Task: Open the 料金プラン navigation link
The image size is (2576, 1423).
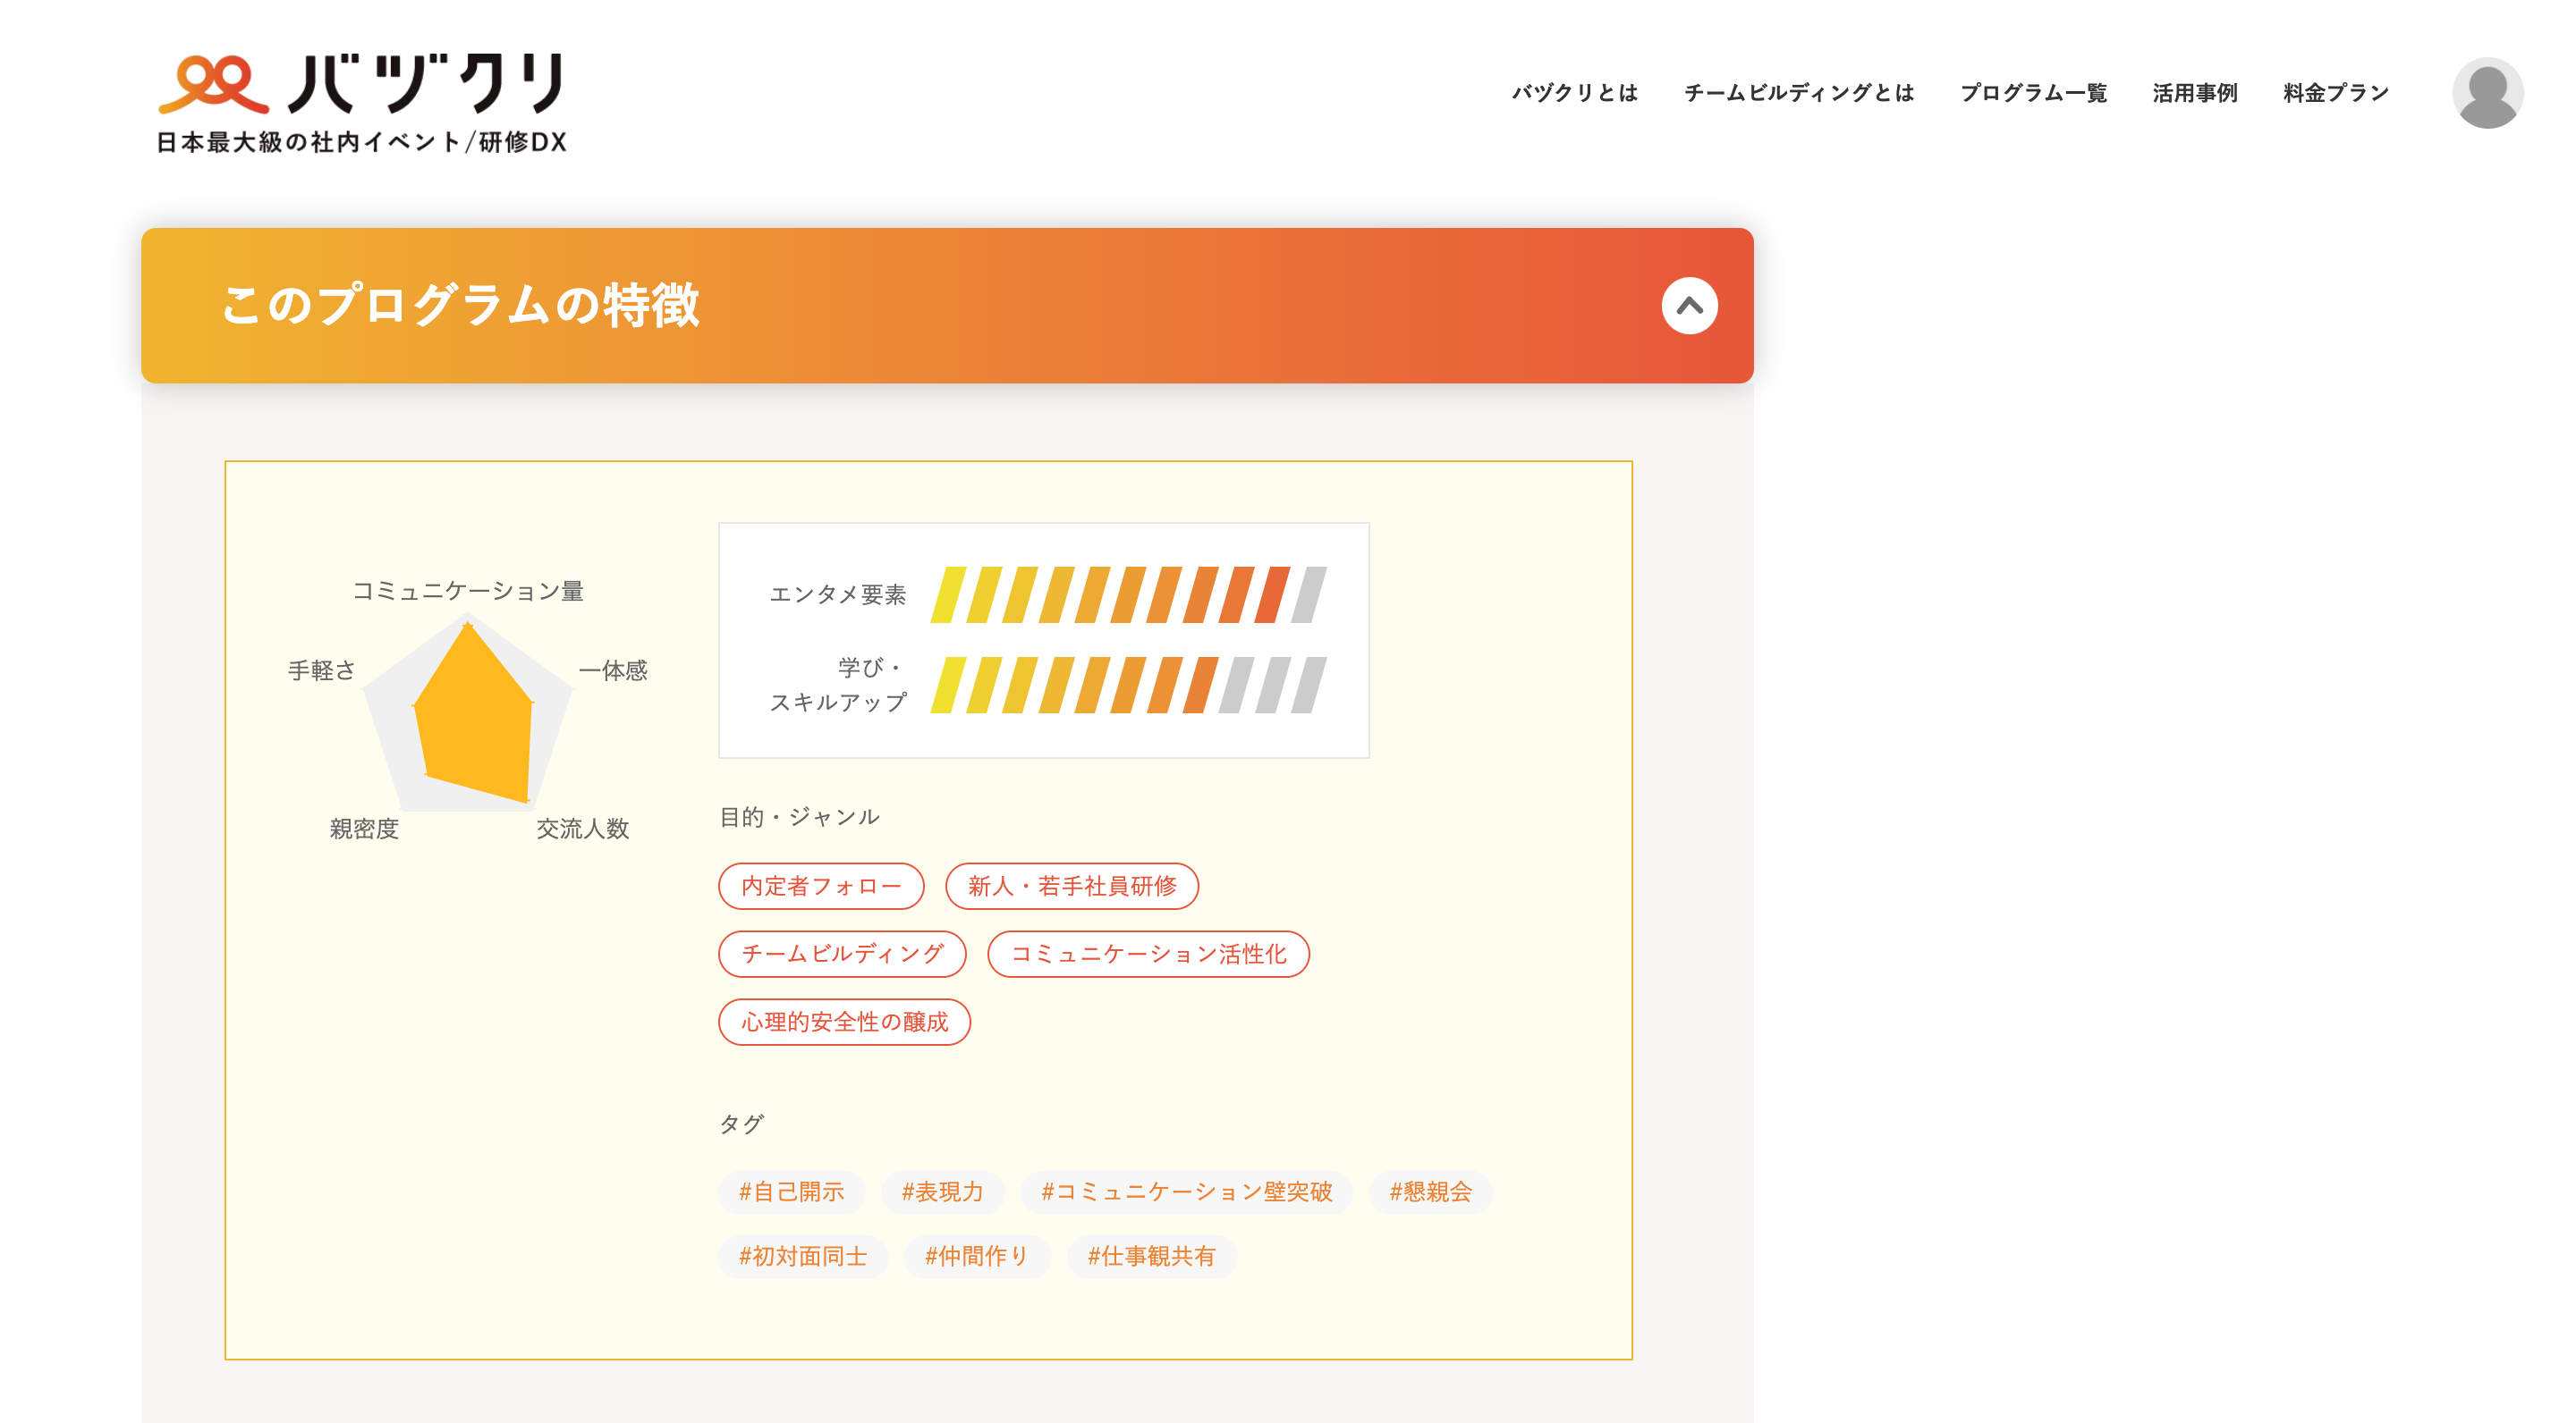Action: 2335,93
